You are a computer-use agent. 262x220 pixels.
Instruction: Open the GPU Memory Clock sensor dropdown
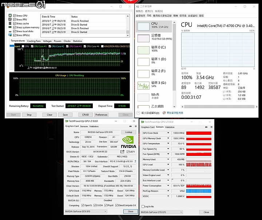click(x=168, y=138)
